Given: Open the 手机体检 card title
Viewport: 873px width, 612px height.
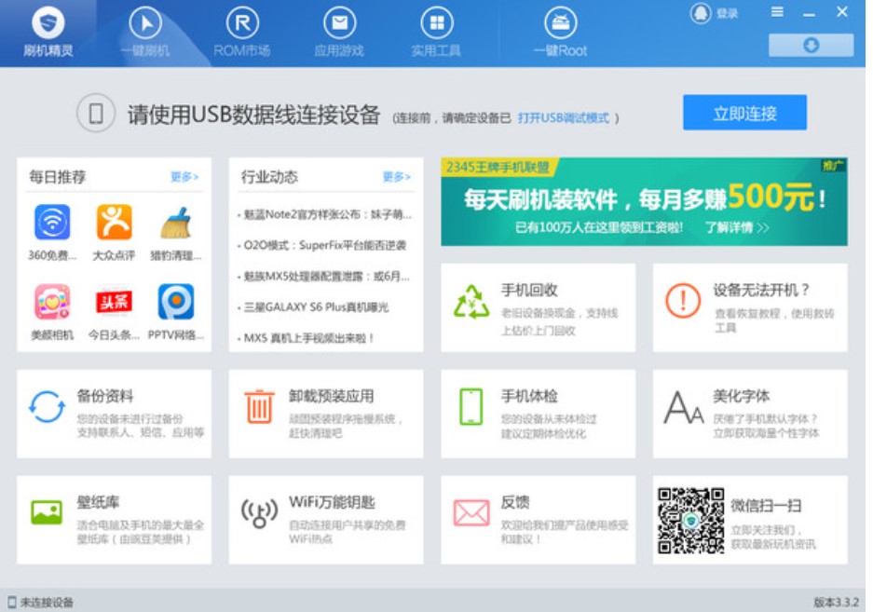Looking at the screenshot, I should click(529, 396).
